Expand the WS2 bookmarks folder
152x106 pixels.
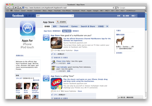coord(107,11)
